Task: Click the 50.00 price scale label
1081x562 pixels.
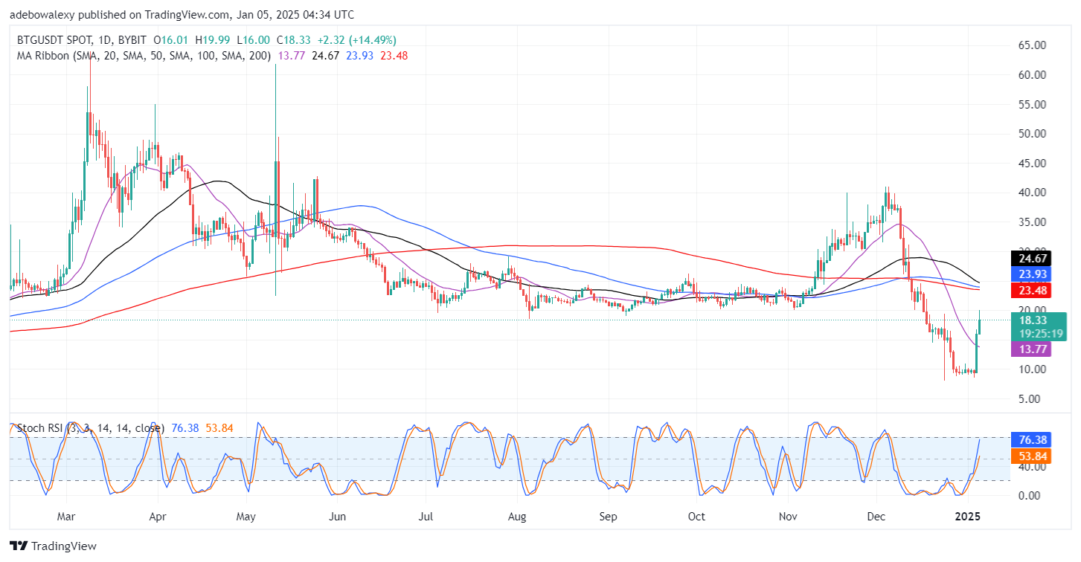Action: point(1031,134)
